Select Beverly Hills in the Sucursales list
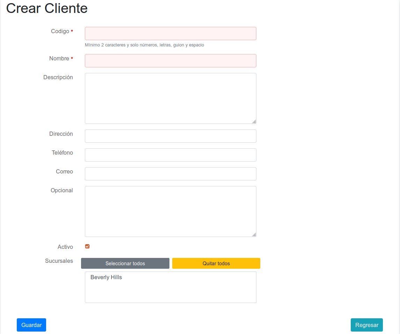The height and width of the screenshot is (334, 400). (x=106, y=277)
